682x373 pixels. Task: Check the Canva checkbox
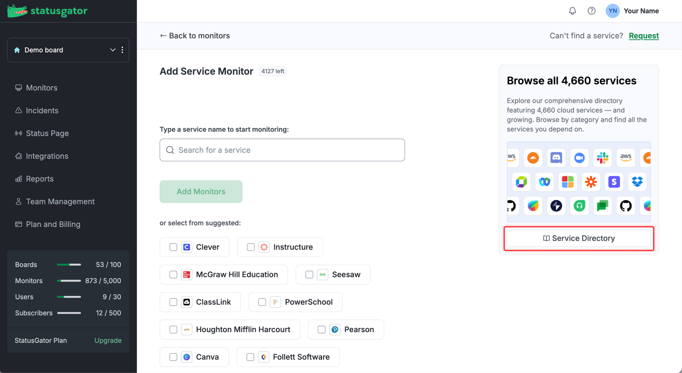pyautogui.click(x=173, y=357)
